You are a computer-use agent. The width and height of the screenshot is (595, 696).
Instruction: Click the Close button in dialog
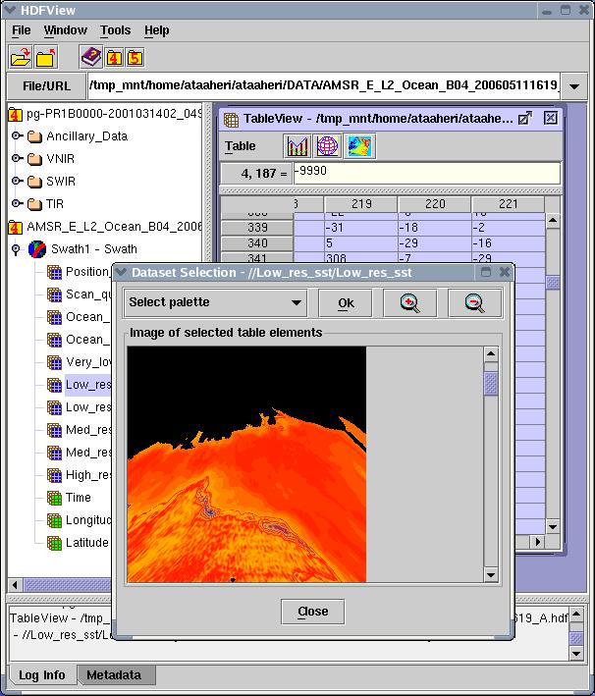(x=312, y=612)
